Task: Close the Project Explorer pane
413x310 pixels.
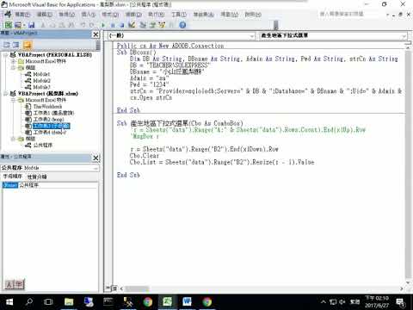Action: tap(96, 34)
